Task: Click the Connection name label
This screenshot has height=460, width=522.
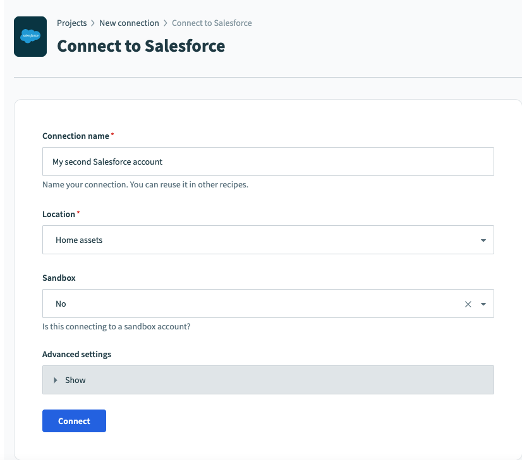Action: 76,136
